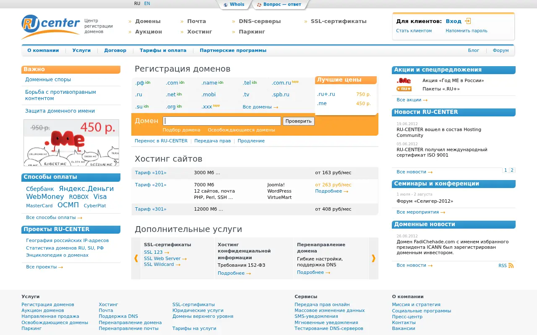This screenshot has height=335, width=537.
Task: Select the .рф domain zone
Action: tap(140, 83)
